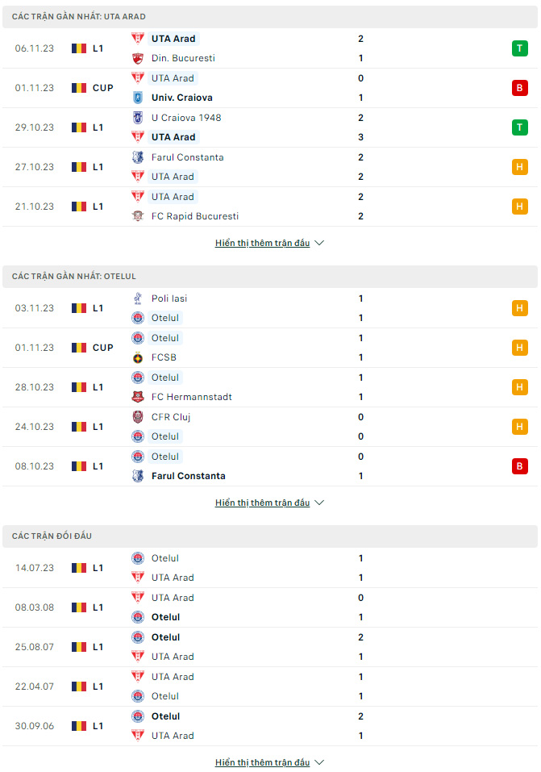This screenshot has height=772, width=541.
Task: Click the Din. Bucuresti club crest icon
Action: 138,58
